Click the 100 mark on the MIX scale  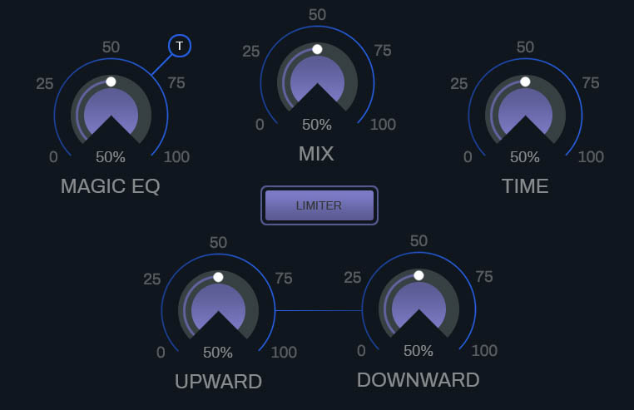click(383, 125)
